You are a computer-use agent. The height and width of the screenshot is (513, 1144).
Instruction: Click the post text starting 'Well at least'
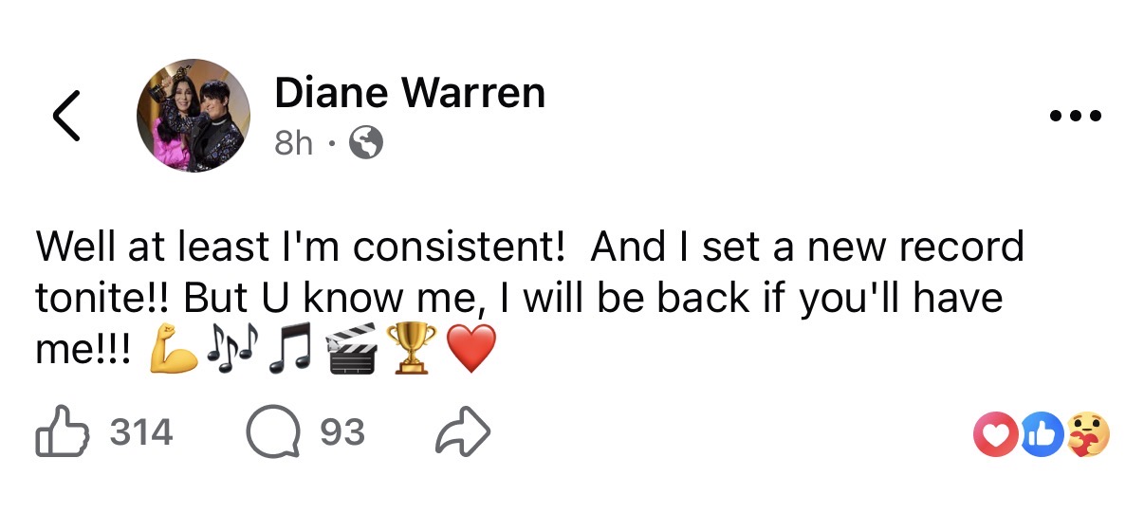click(529, 299)
